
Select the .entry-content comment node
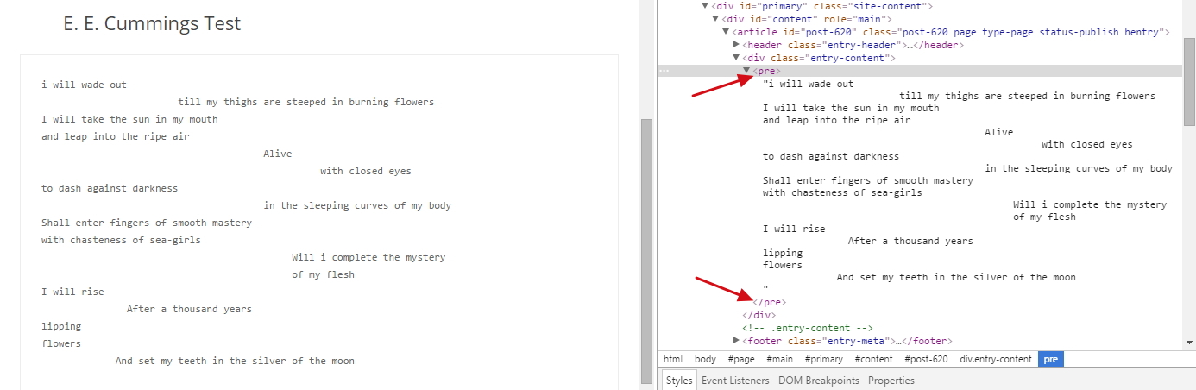(x=808, y=329)
